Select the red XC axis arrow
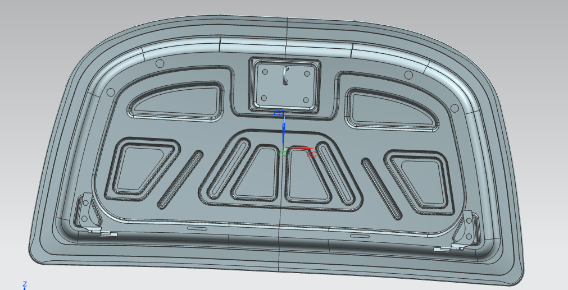Screen dimensions: 568x290 (299, 148)
